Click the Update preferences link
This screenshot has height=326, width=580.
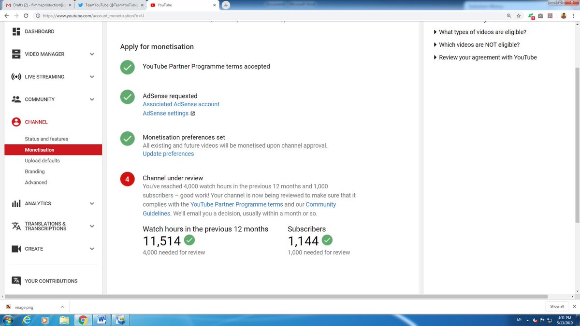[168, 154]
